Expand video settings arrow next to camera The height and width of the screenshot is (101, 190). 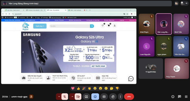(72, 97)
